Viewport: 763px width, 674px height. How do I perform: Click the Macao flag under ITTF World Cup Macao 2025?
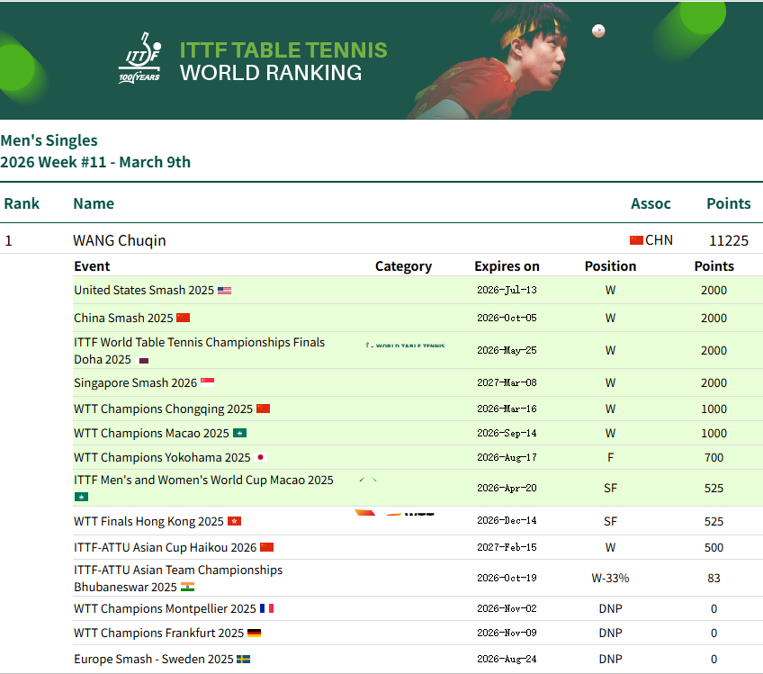(x=81, y=497)
